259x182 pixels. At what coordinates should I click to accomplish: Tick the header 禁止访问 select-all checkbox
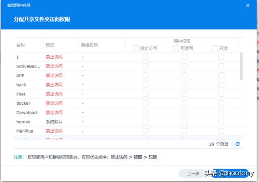point(136,48)
